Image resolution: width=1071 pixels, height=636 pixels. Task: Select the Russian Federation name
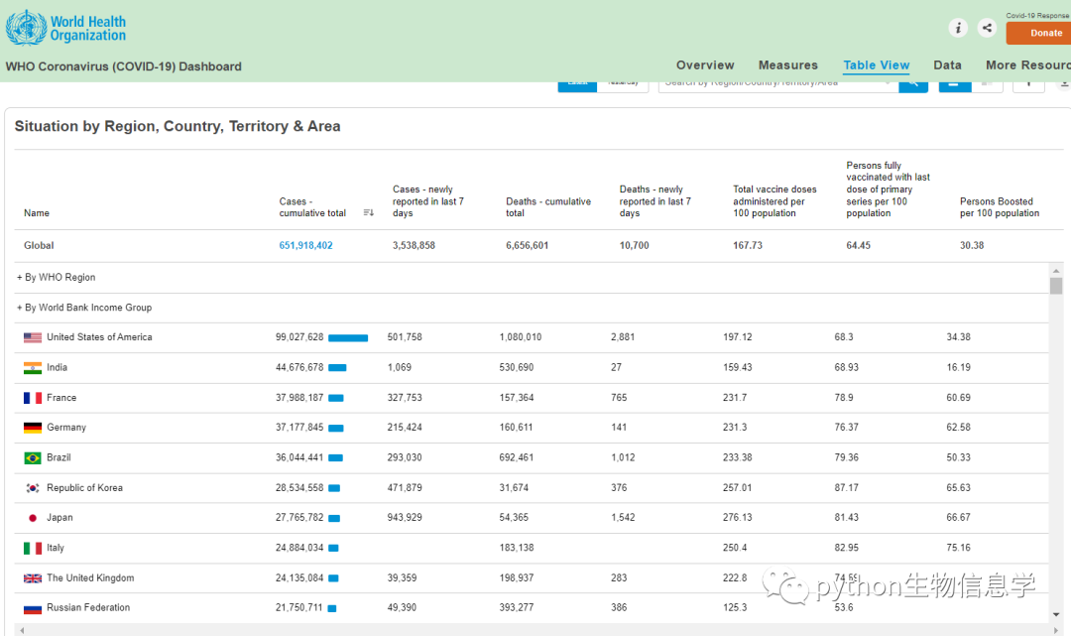[88, 607]
